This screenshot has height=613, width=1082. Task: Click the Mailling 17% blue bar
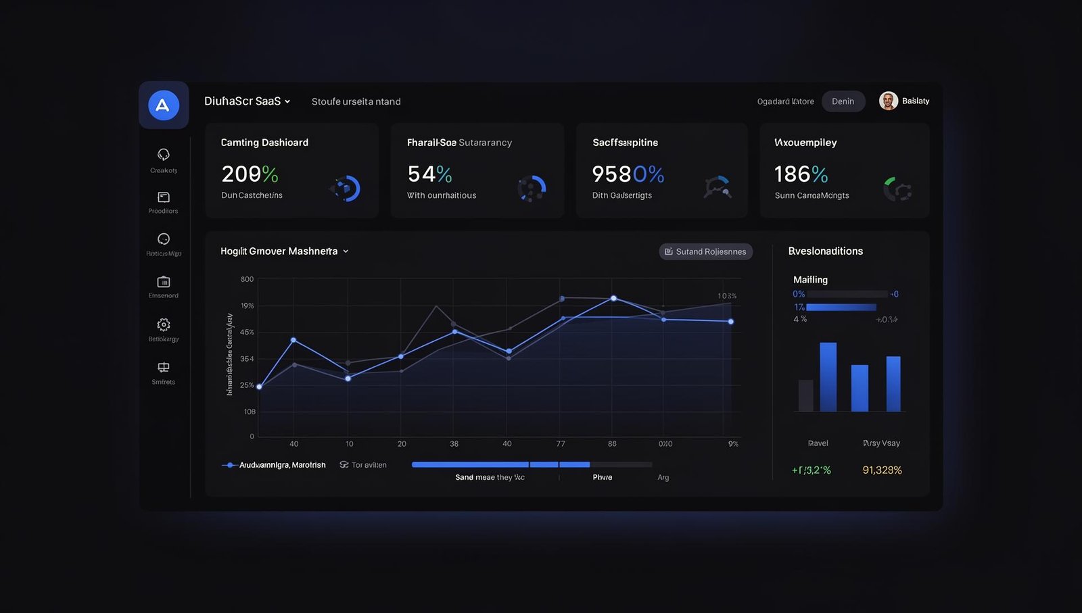tap(841, 307)
